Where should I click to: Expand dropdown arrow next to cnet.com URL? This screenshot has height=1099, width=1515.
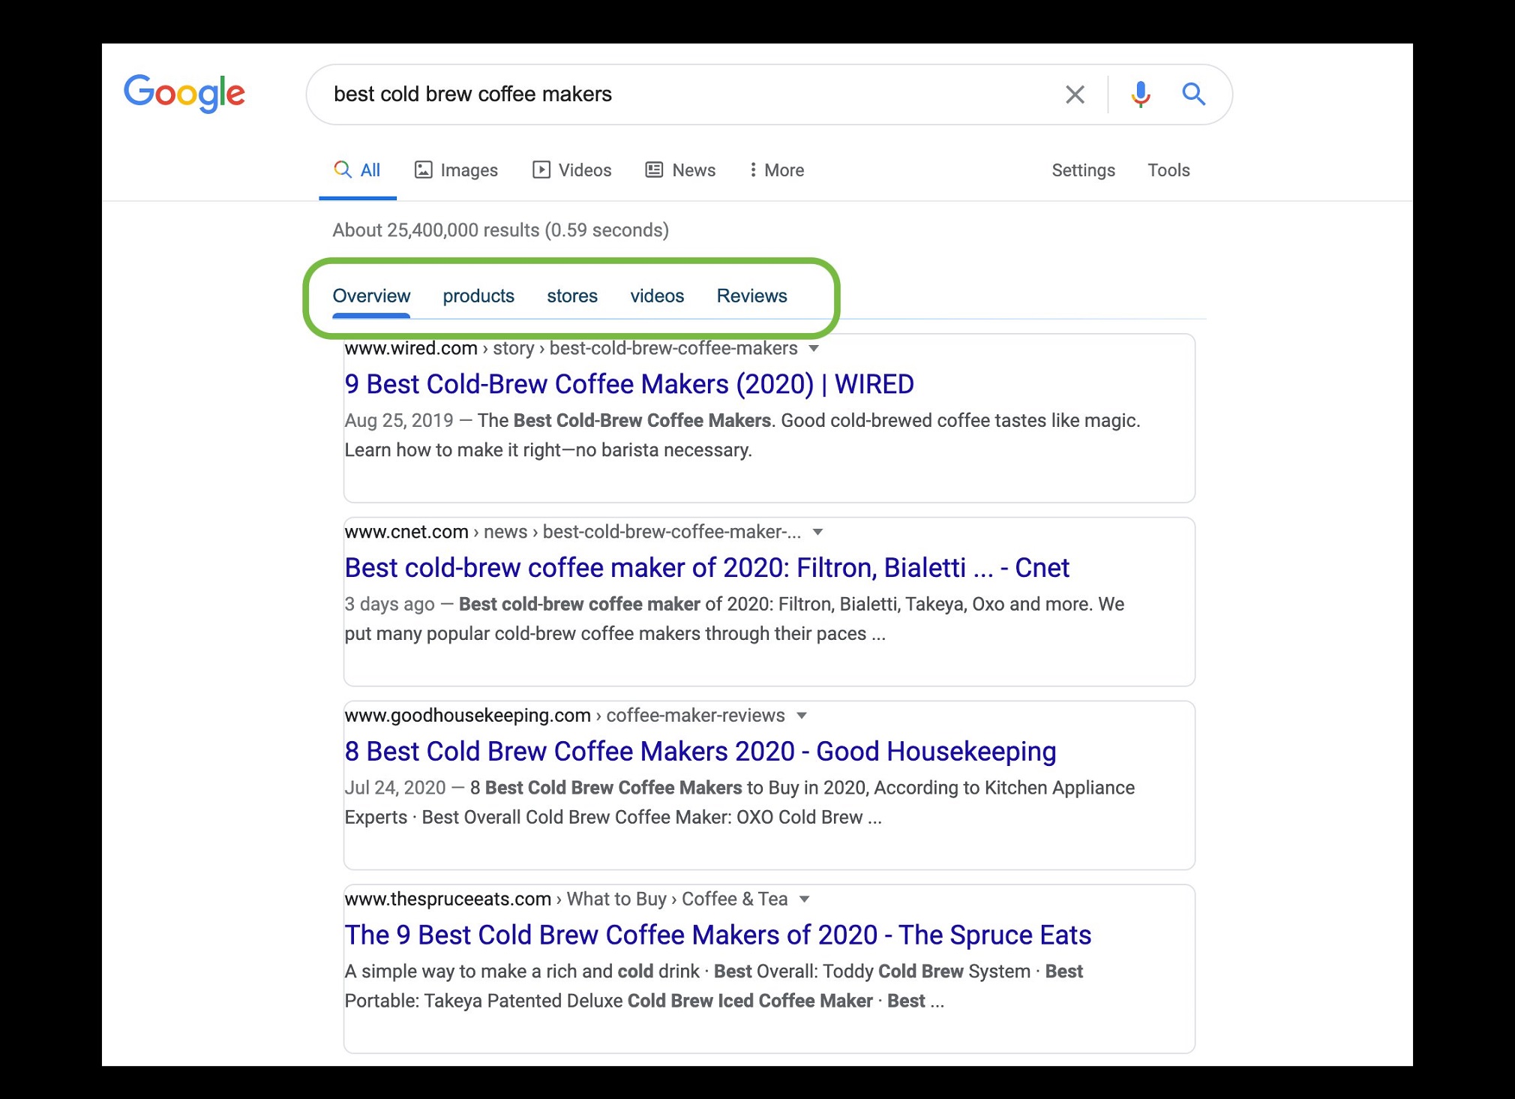(818, 533)
